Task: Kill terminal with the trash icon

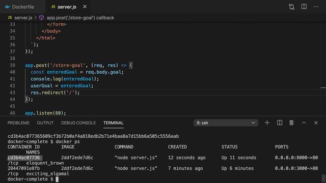Action: 291,123
